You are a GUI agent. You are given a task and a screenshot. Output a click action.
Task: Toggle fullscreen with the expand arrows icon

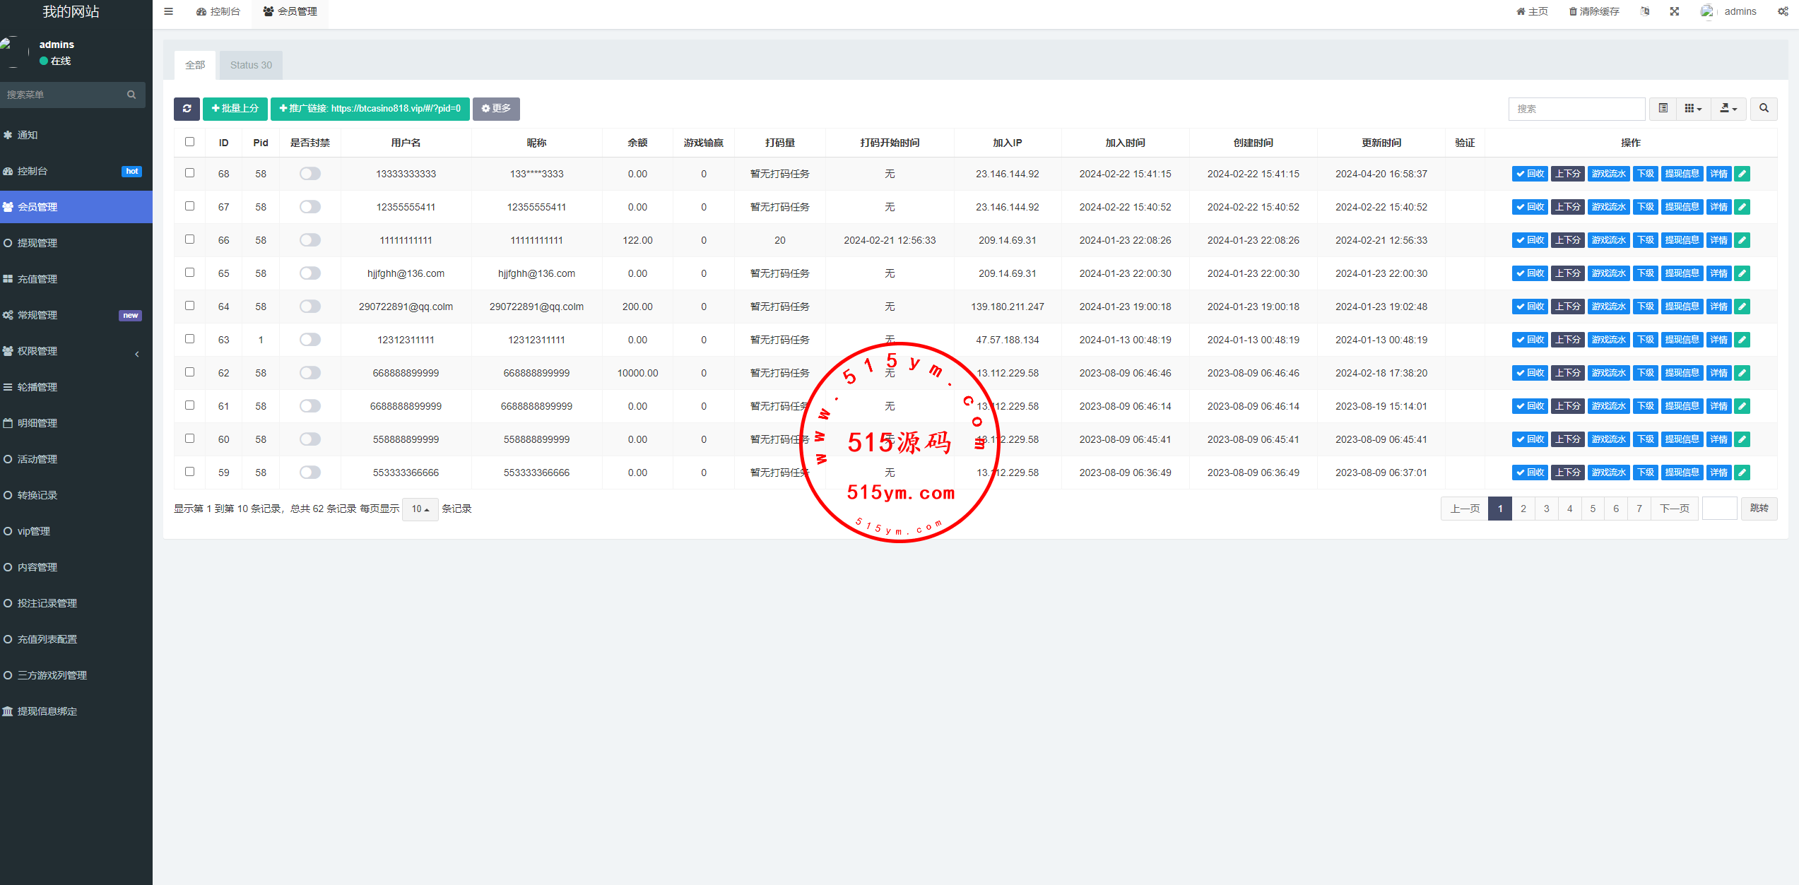(1674, 11)
